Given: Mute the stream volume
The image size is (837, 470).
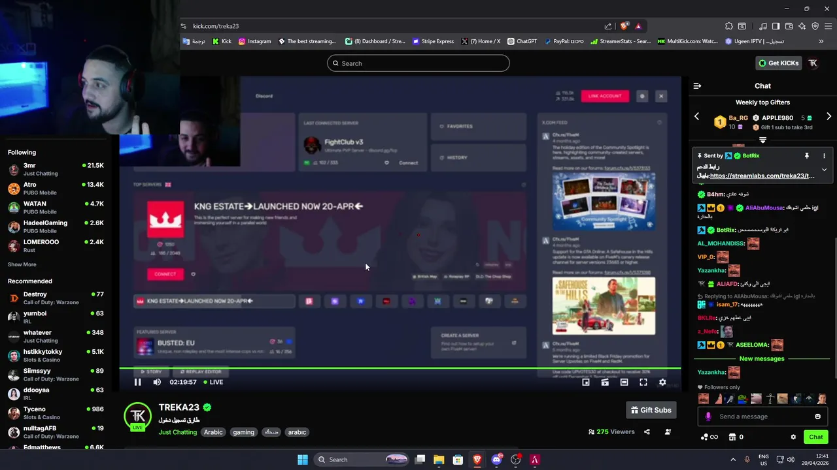Looking at the screenshot, I should pos(157,382).
